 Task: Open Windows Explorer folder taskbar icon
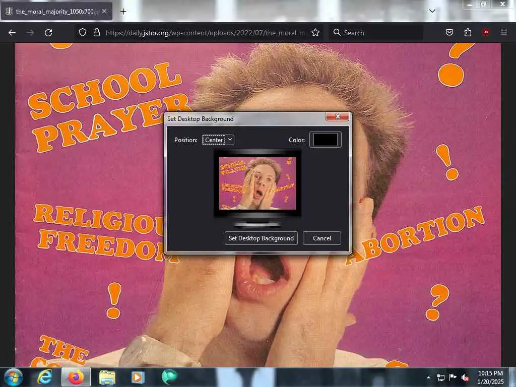(x=107, y=377)
